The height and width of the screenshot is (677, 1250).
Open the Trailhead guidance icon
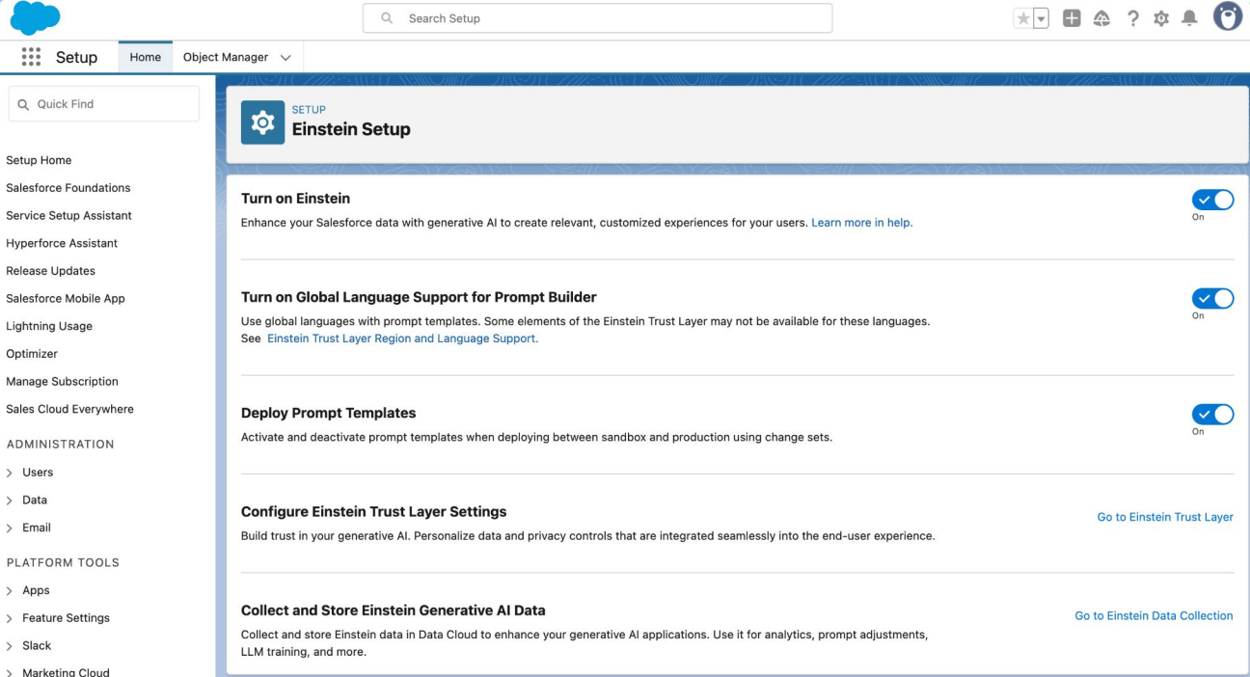point(1102,18)
